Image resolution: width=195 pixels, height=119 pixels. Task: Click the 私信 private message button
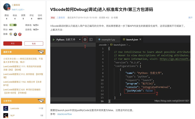tap(34, 43)
